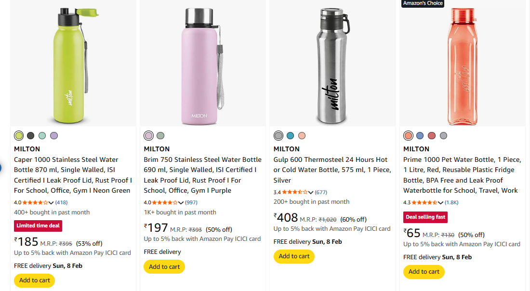This screenshot has height=291, width=530.
Task: Add Brim 750 purple bottle to cart
Action: pos(164,266)
